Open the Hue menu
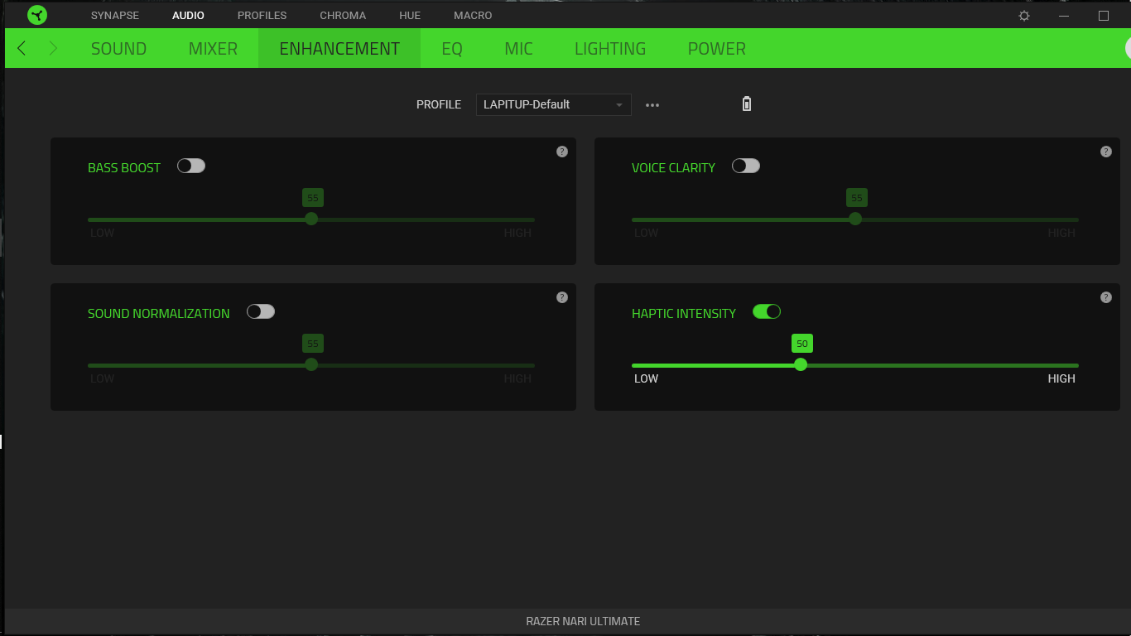Screen dimensions: 1131x636 coord(410,15)
